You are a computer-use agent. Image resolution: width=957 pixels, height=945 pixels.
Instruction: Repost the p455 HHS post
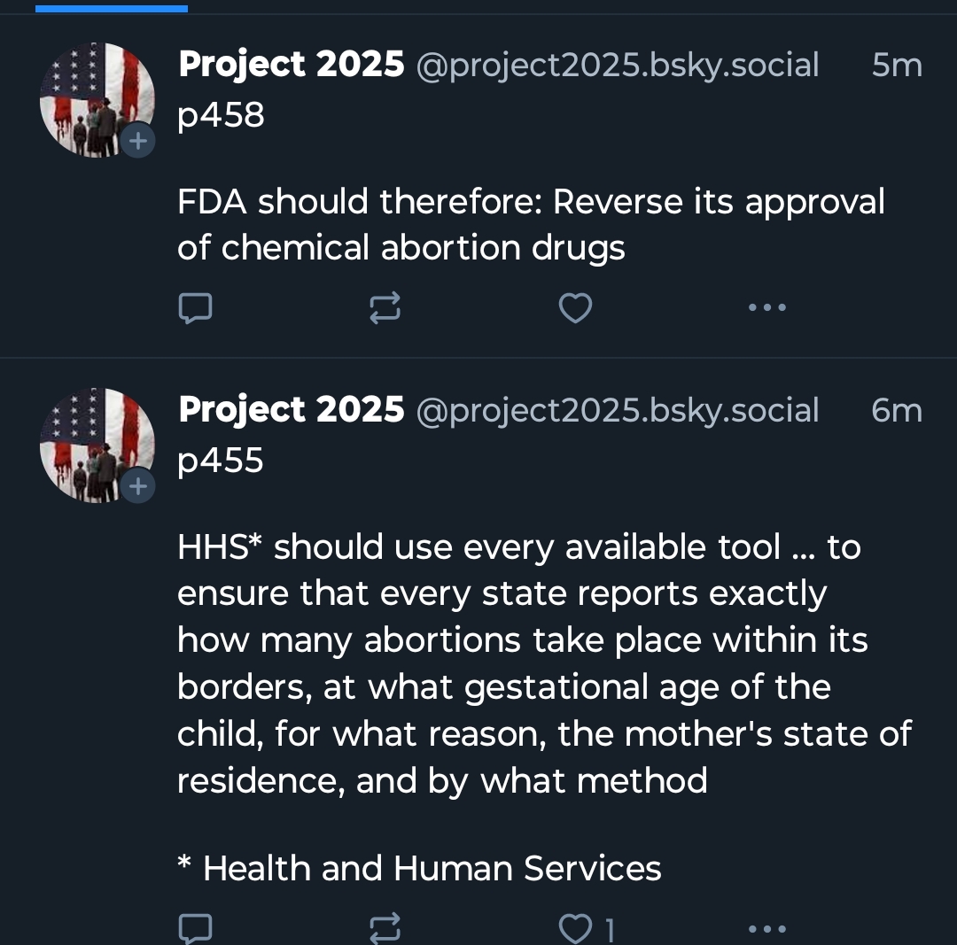tap(385, 928)
